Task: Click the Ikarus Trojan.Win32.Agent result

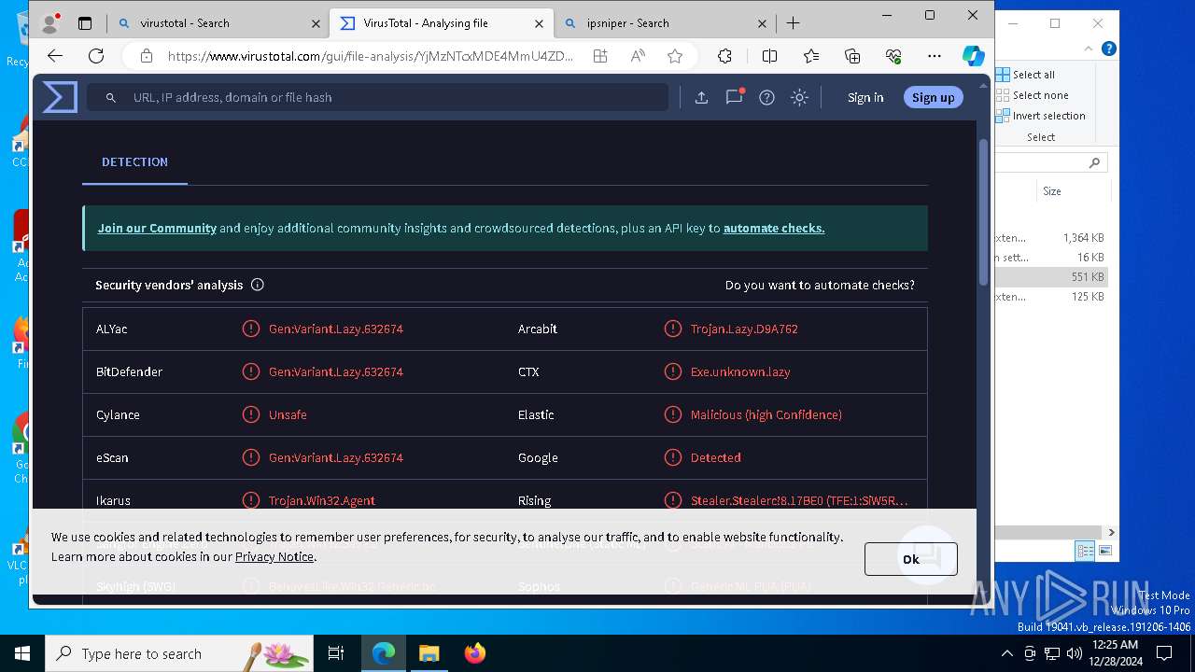Action: click(322, 500)
